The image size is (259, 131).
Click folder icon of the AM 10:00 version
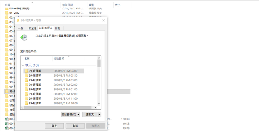click(x=26, y=103)
